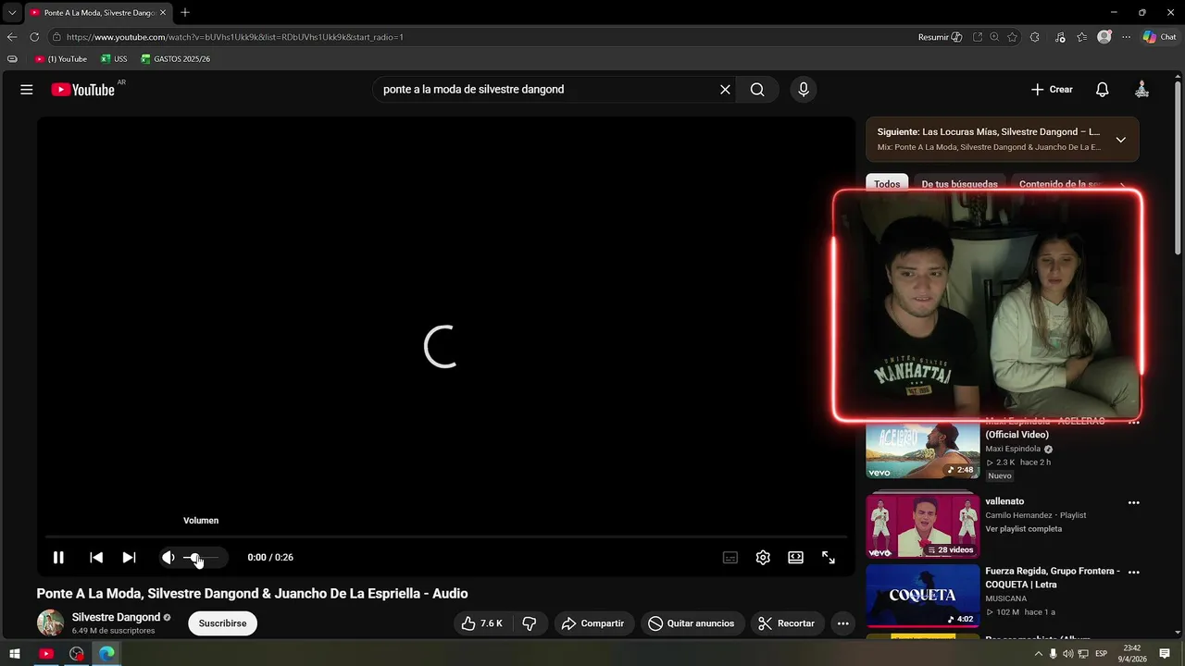Skip to the next video

point(130,558)
